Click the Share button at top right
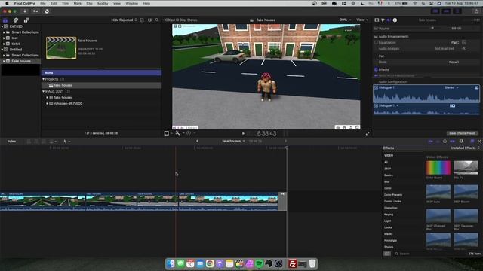Viewport: 483px width, 271px height. coord(476,11)
